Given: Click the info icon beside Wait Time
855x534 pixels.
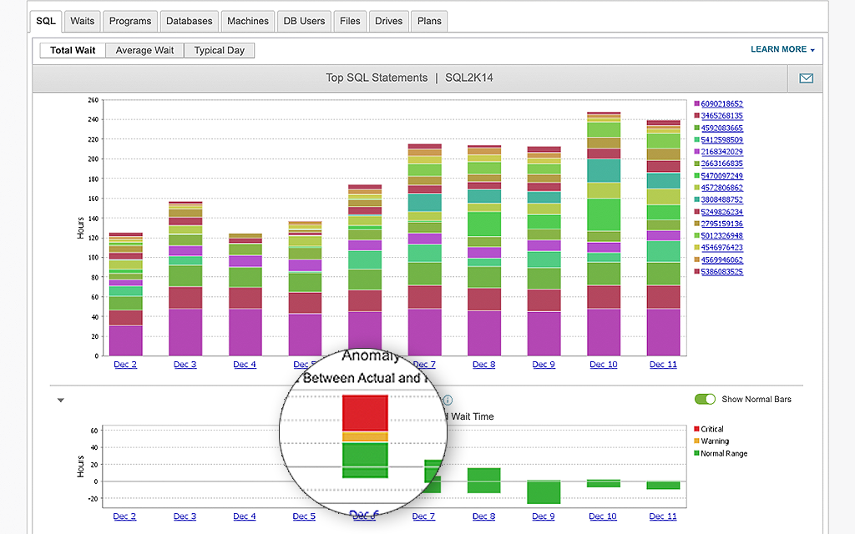Looking at the screenshot, I should pyautogui.click(x=448, y=400).
